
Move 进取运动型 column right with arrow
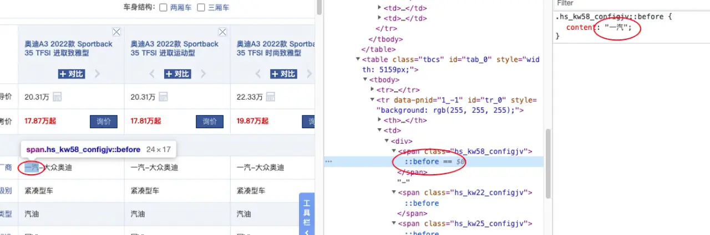click(203, 74)
